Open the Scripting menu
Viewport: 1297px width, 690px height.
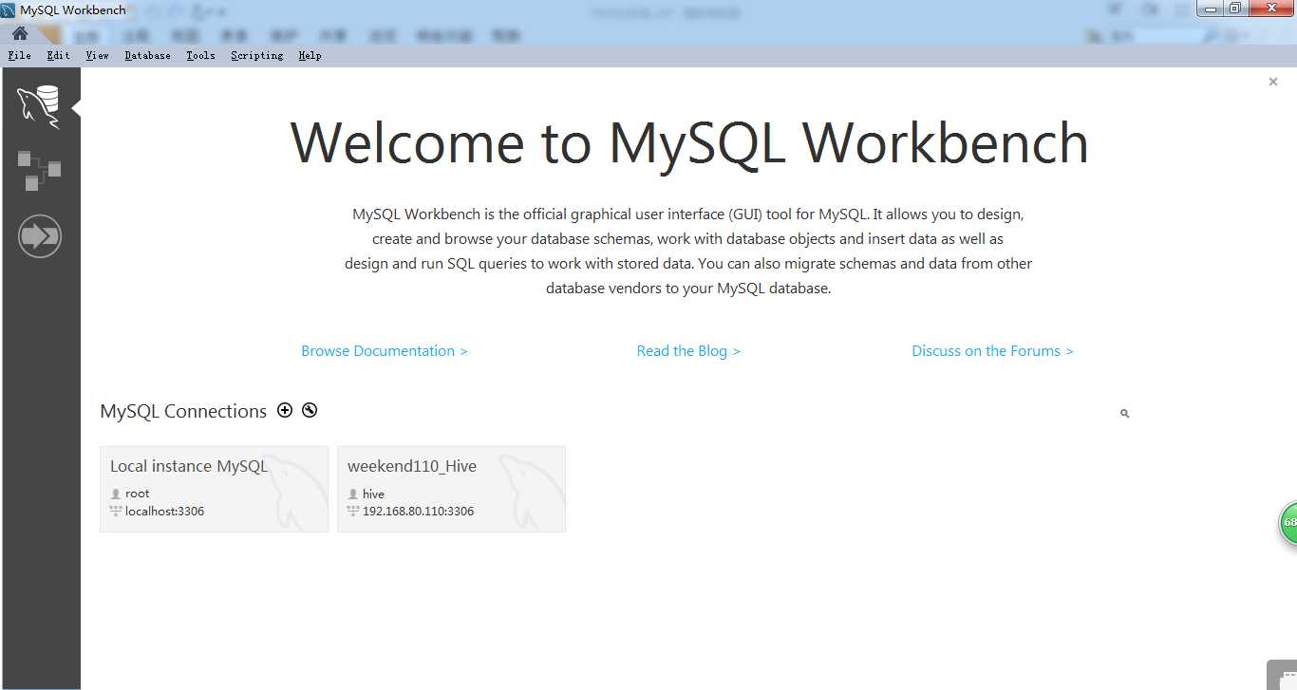coord(256,56)
